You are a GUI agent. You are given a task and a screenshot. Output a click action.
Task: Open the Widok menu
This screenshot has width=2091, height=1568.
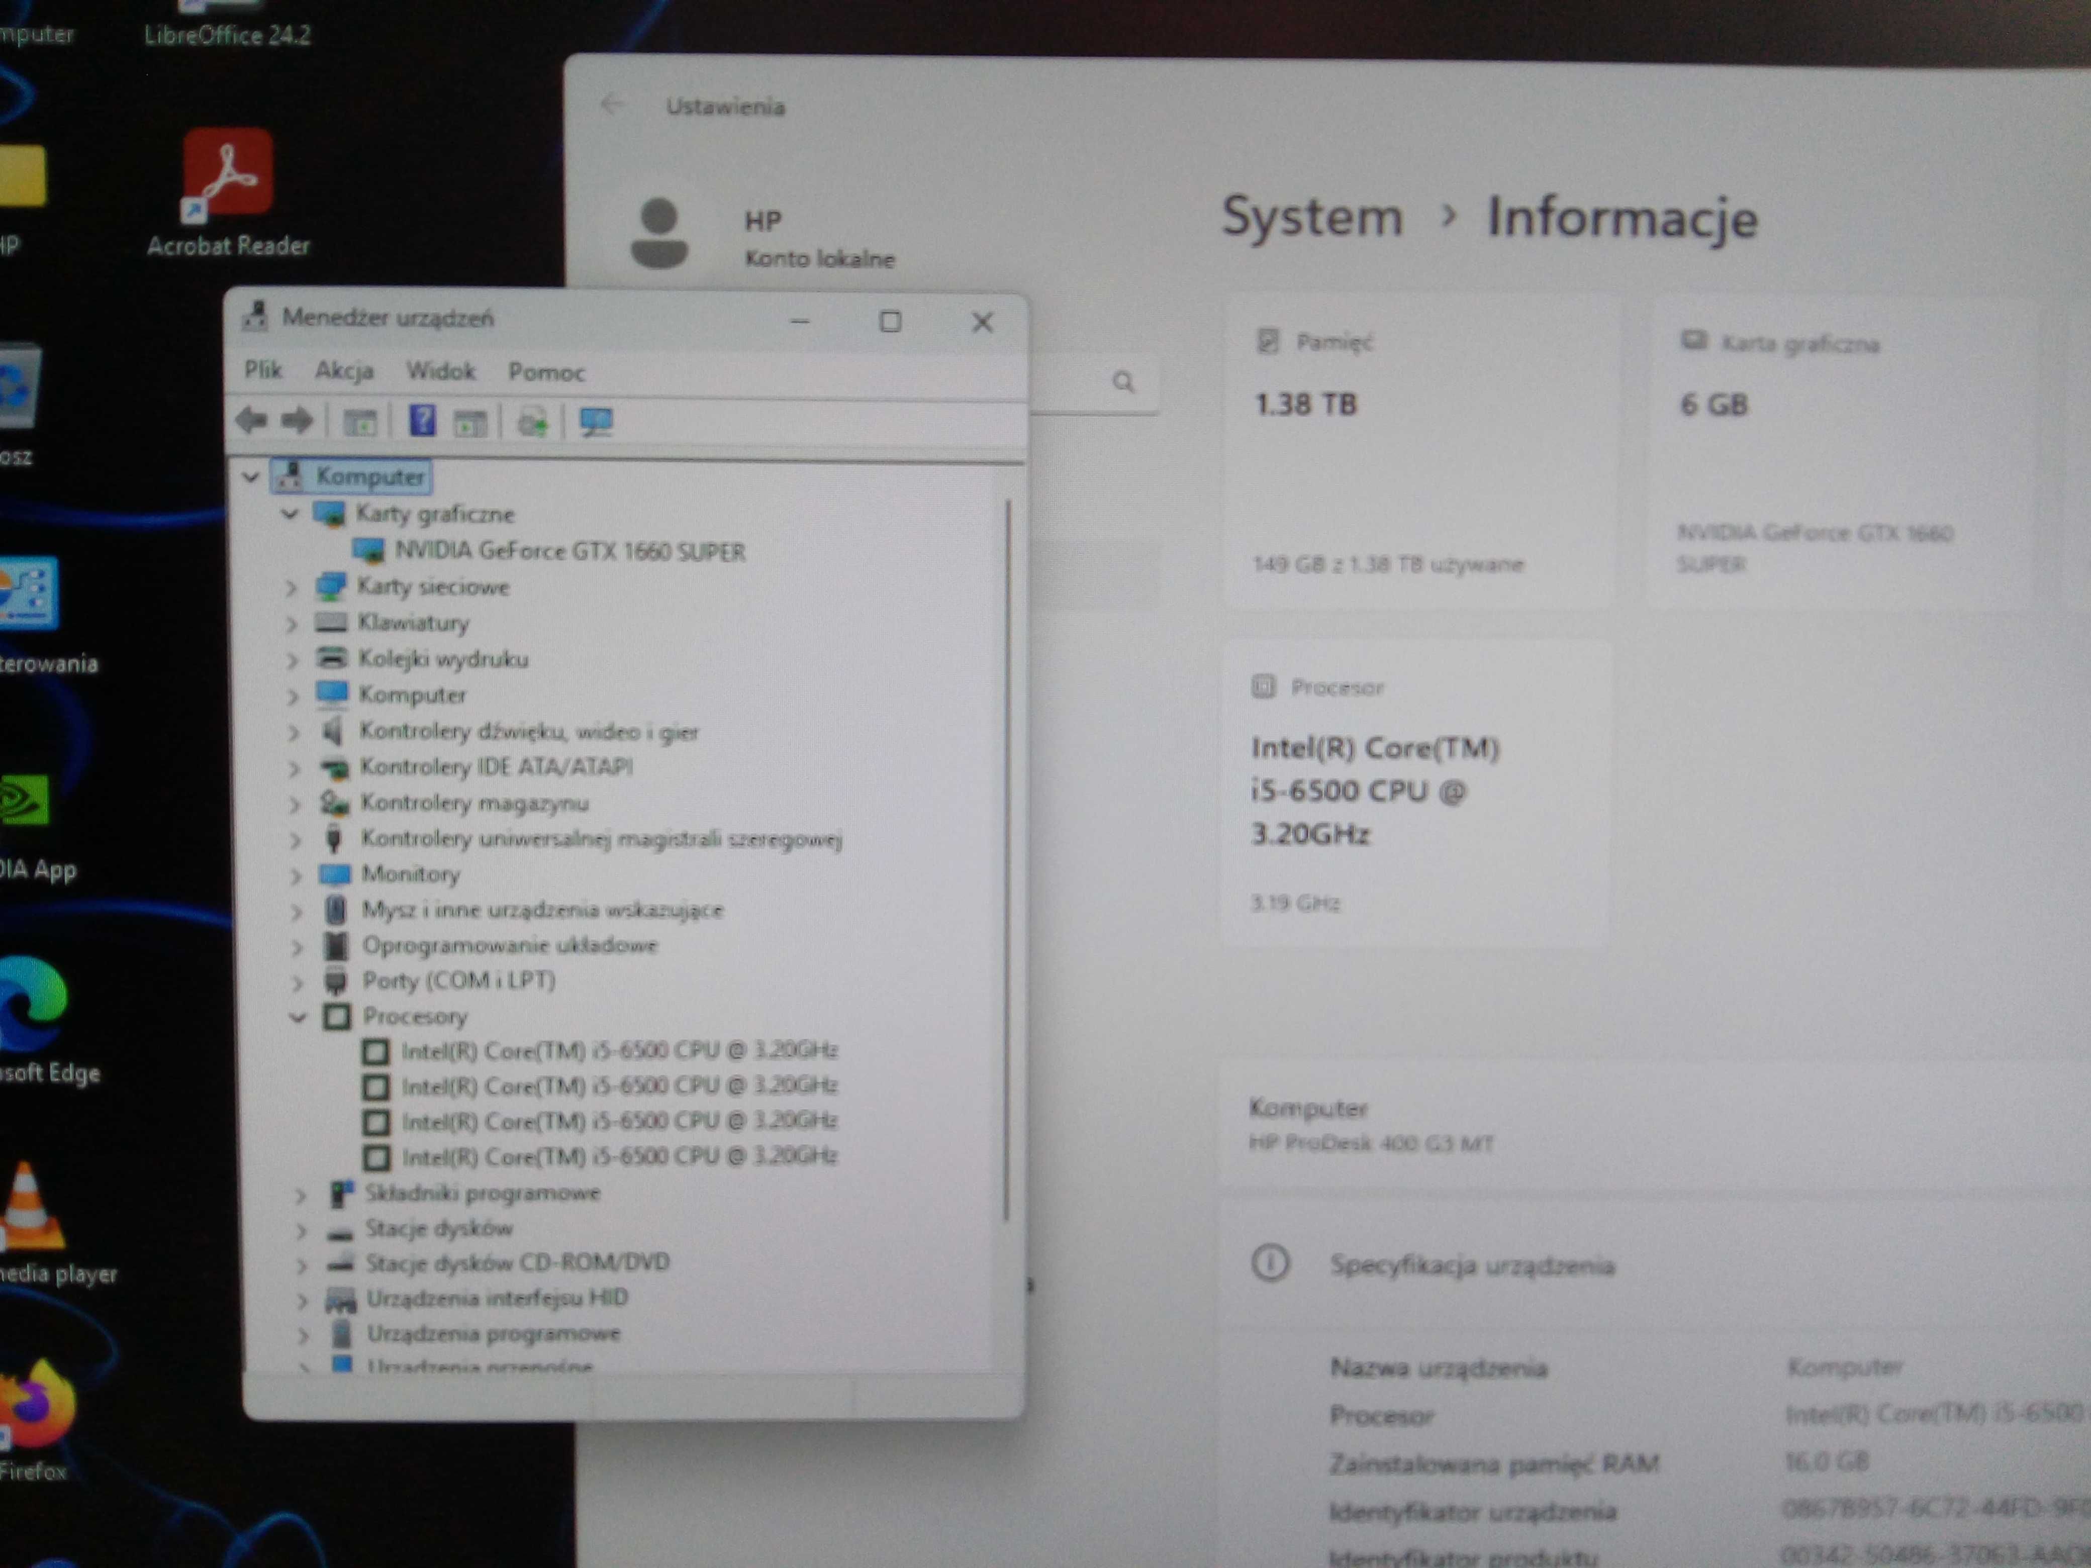[x=440, y=370]
